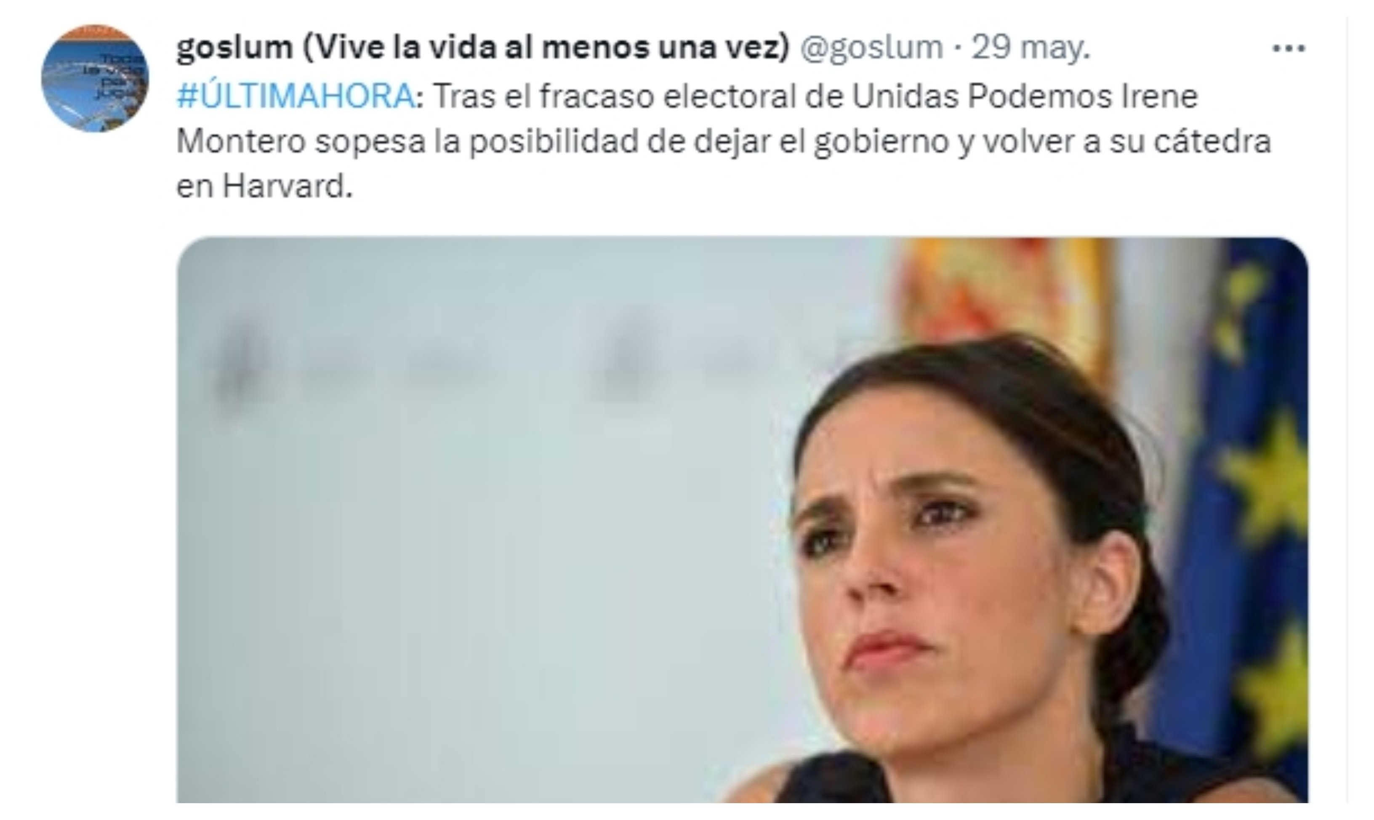Open the @goslum handle link
The width and height of the screenshot is (1374, 820).
[871, 48]
